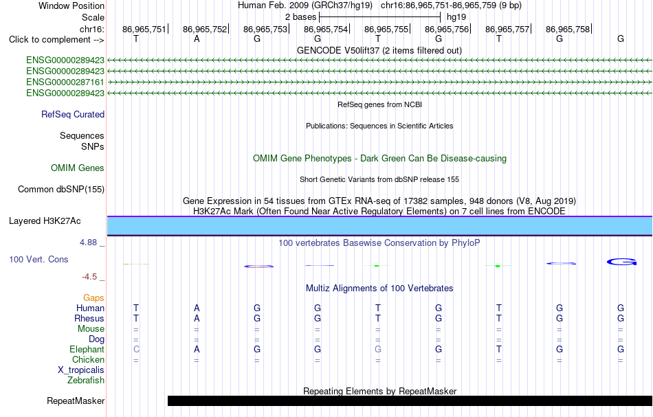Click the Rhesus species label

[89, 318]
